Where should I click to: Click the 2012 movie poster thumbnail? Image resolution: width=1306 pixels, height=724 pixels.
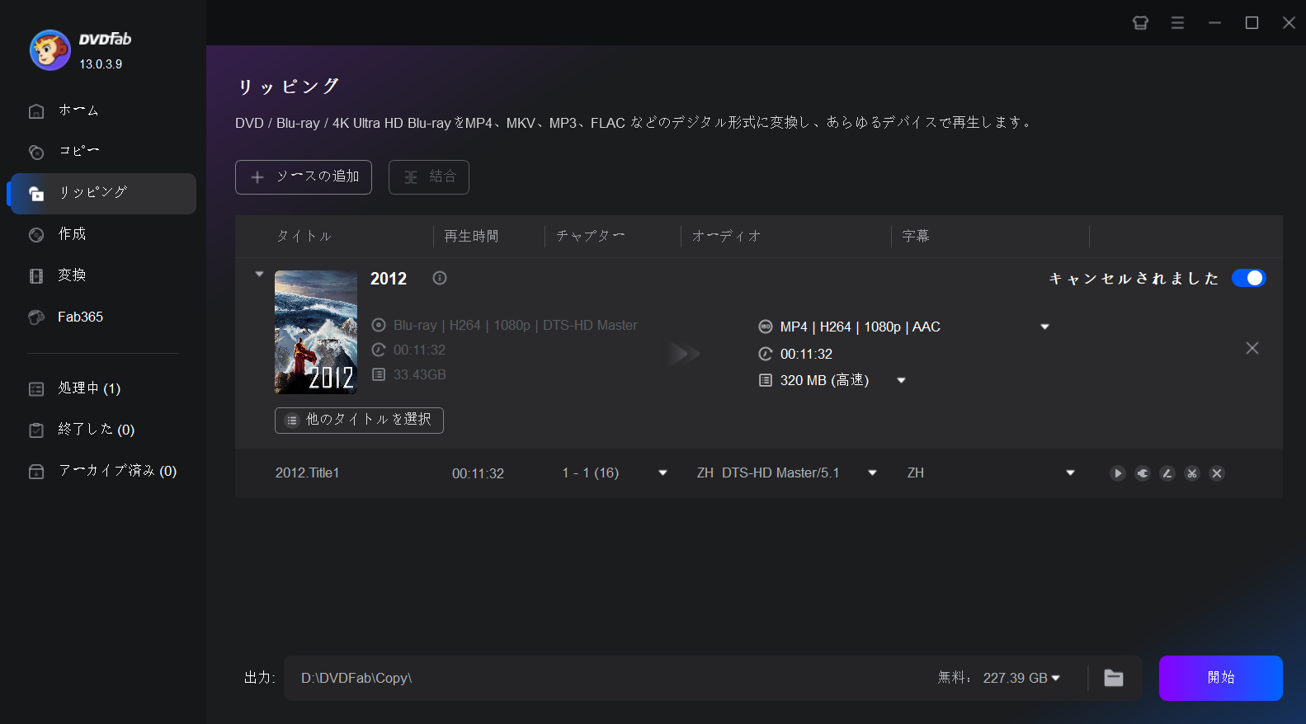click(x=316, y=332)
